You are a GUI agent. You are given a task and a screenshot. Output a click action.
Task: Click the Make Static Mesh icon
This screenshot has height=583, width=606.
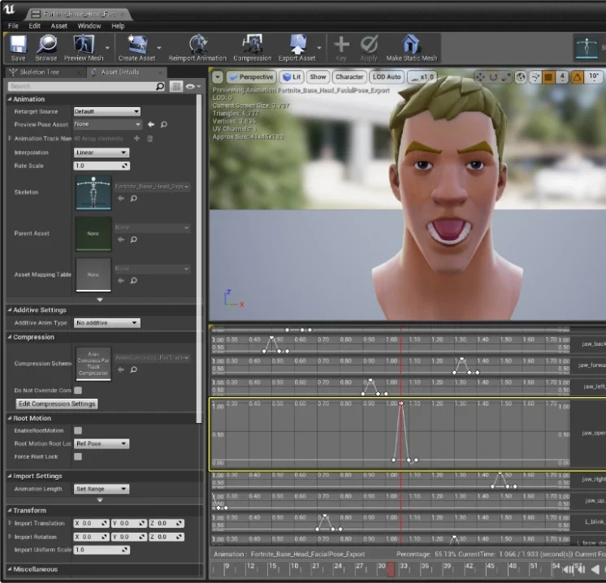[411, 48]
